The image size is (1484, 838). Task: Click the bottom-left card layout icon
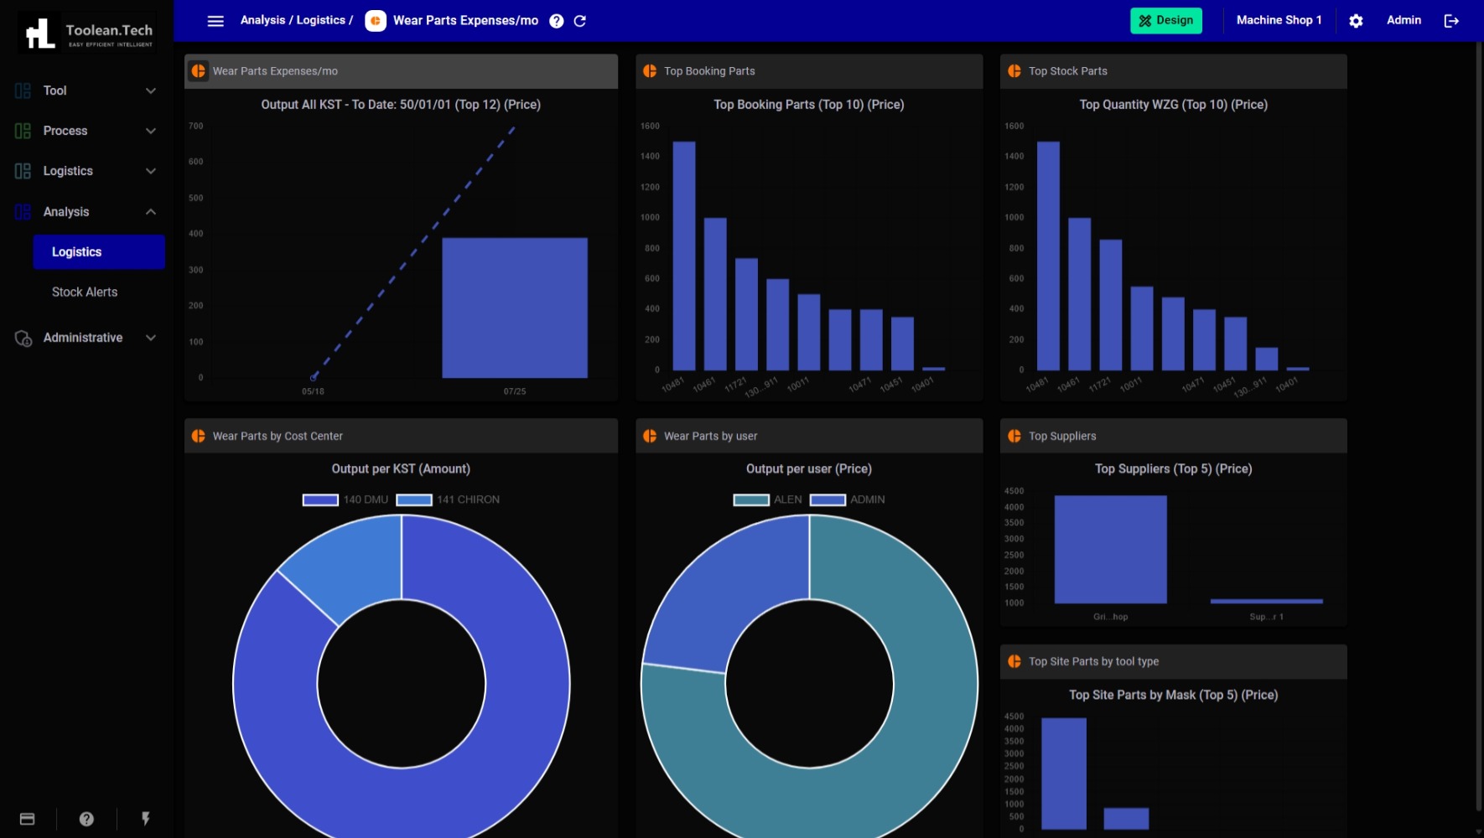point(27,819)
